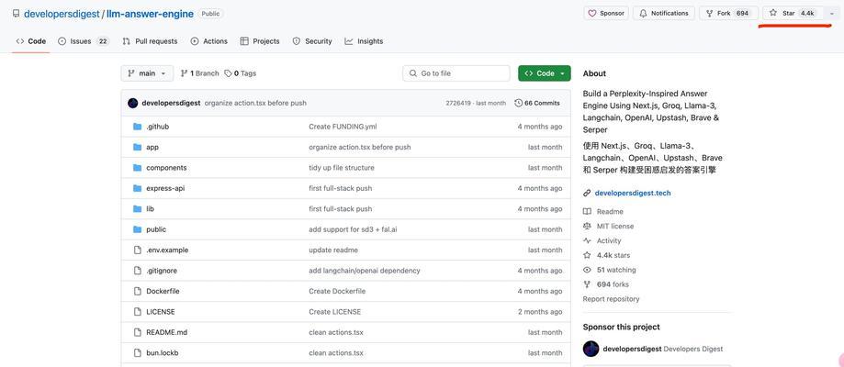Open the tidy up file structure commit

[342, 167]
